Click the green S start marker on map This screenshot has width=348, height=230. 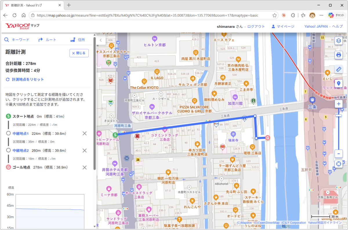click(115, 135)
